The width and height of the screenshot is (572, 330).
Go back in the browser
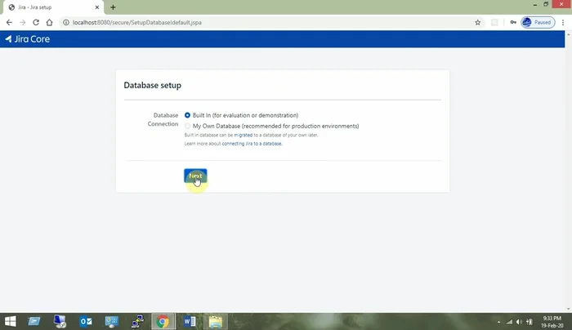(x=9, y=23)
